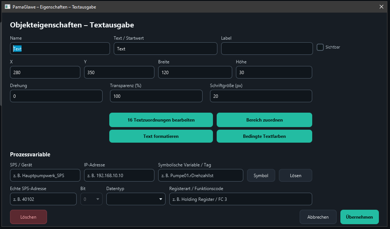Click the Prozessvariable section heading

click(x=30, y=154)
